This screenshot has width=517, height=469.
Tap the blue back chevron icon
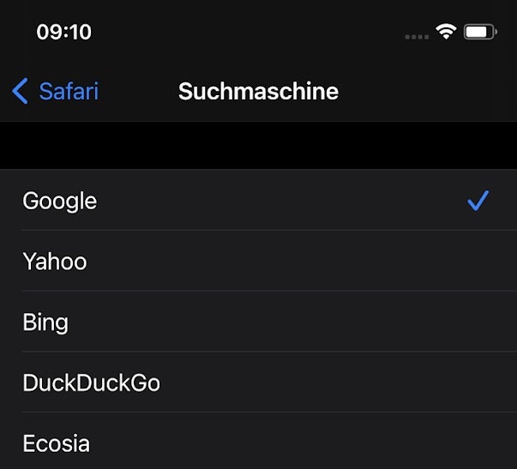pos(21,91)
